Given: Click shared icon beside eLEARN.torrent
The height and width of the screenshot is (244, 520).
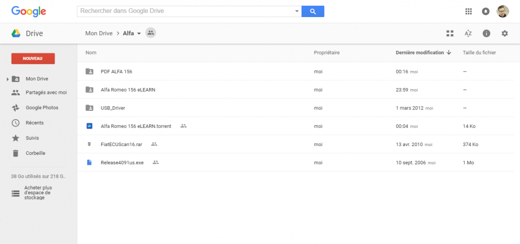Looking at the screenshot, I should point(184,126).
